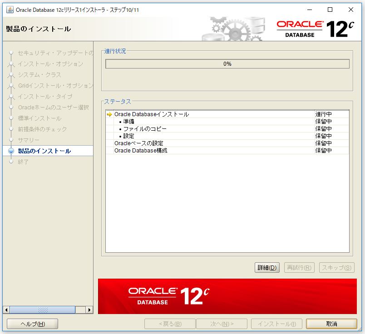365x334 pixels.
Task: Click the Java installer icon in title bar
Action: click(x=10, y=10)
